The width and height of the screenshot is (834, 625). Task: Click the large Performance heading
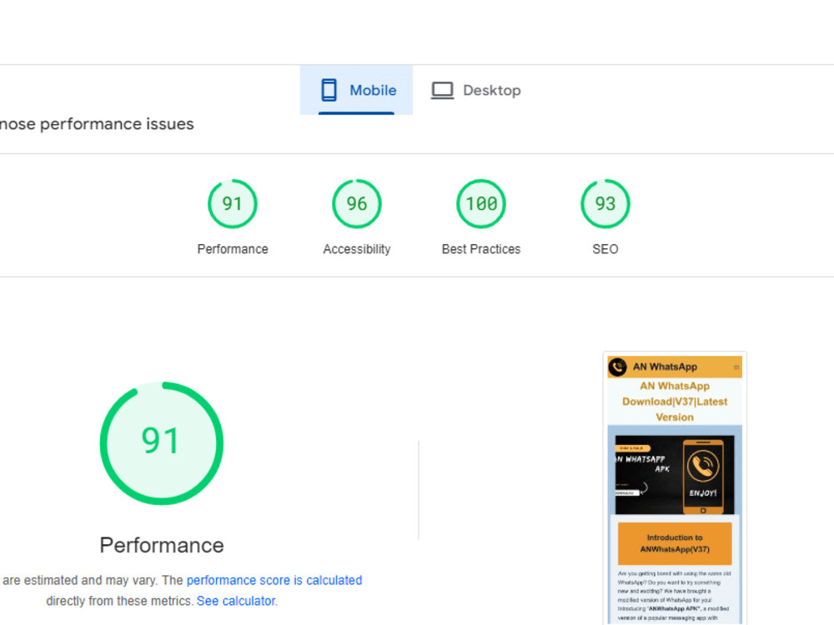[x=162, y=545]
